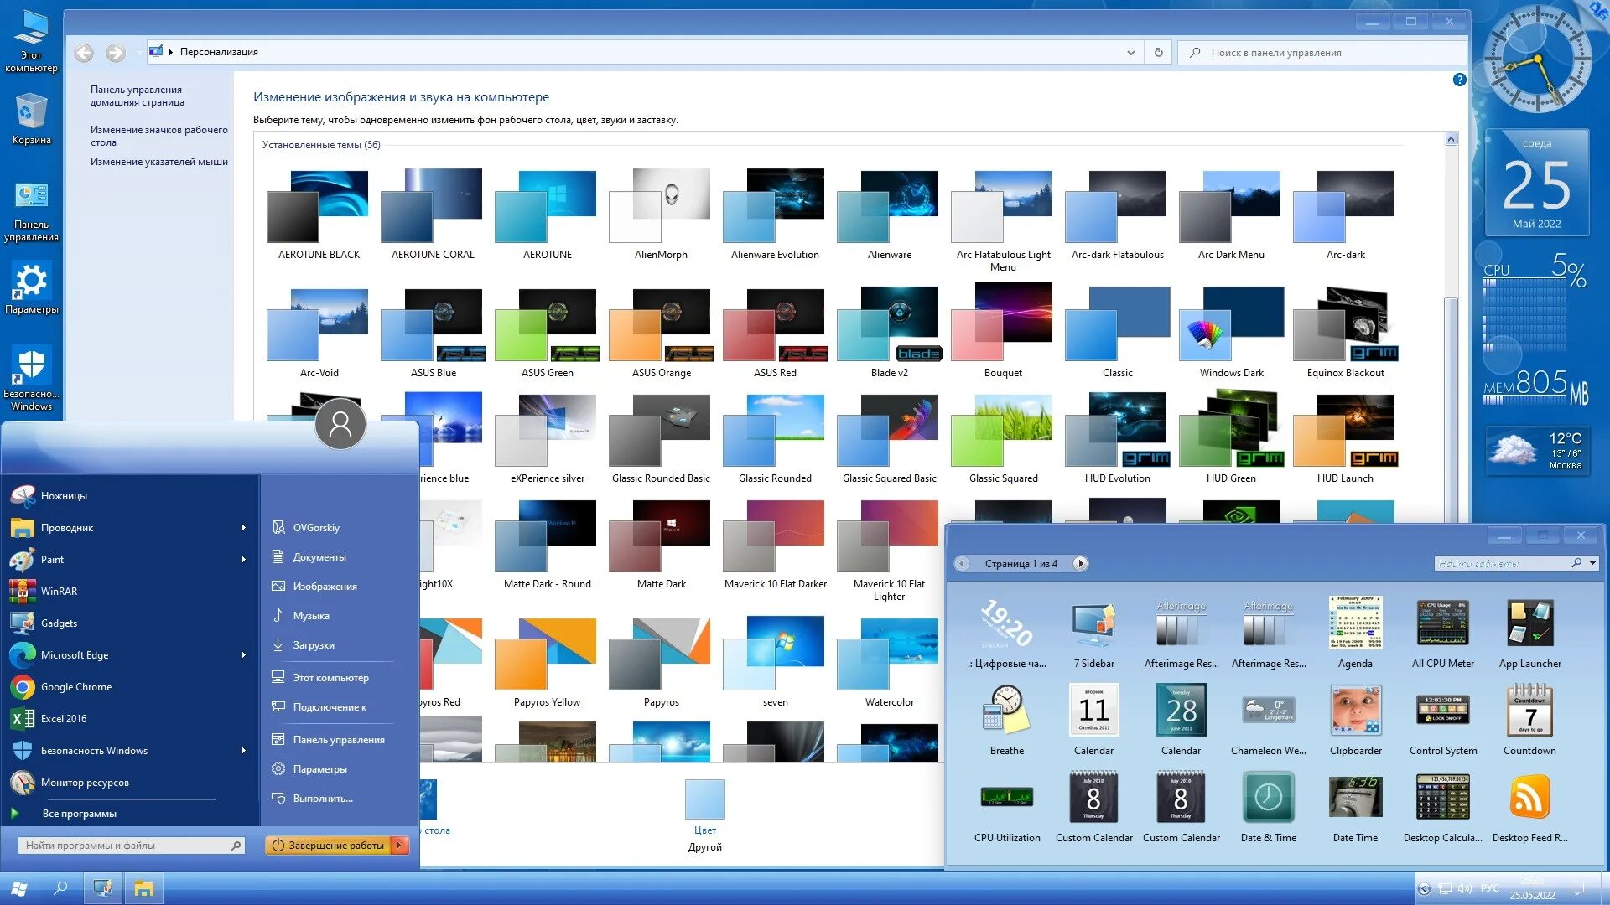Launch Google Chrome from Start menu

[75, 687]
